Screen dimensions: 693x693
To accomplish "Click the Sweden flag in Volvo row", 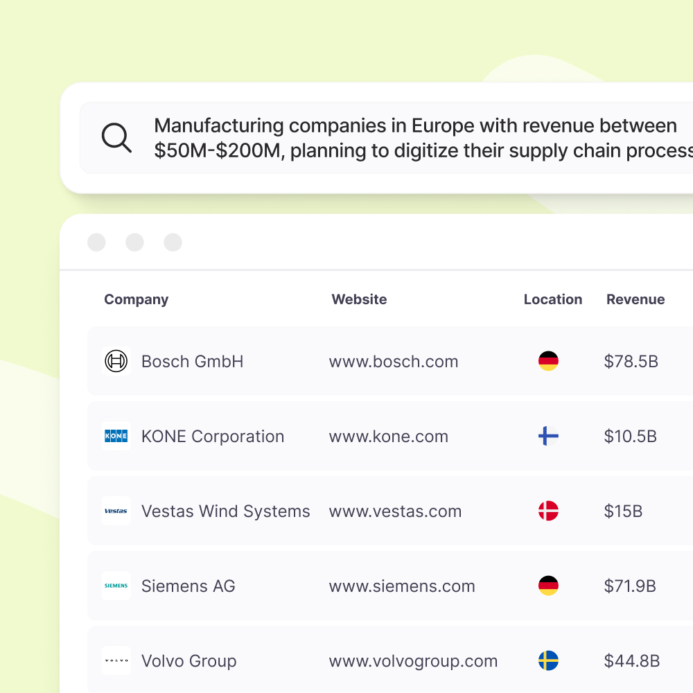I will (x=548, y=660).
